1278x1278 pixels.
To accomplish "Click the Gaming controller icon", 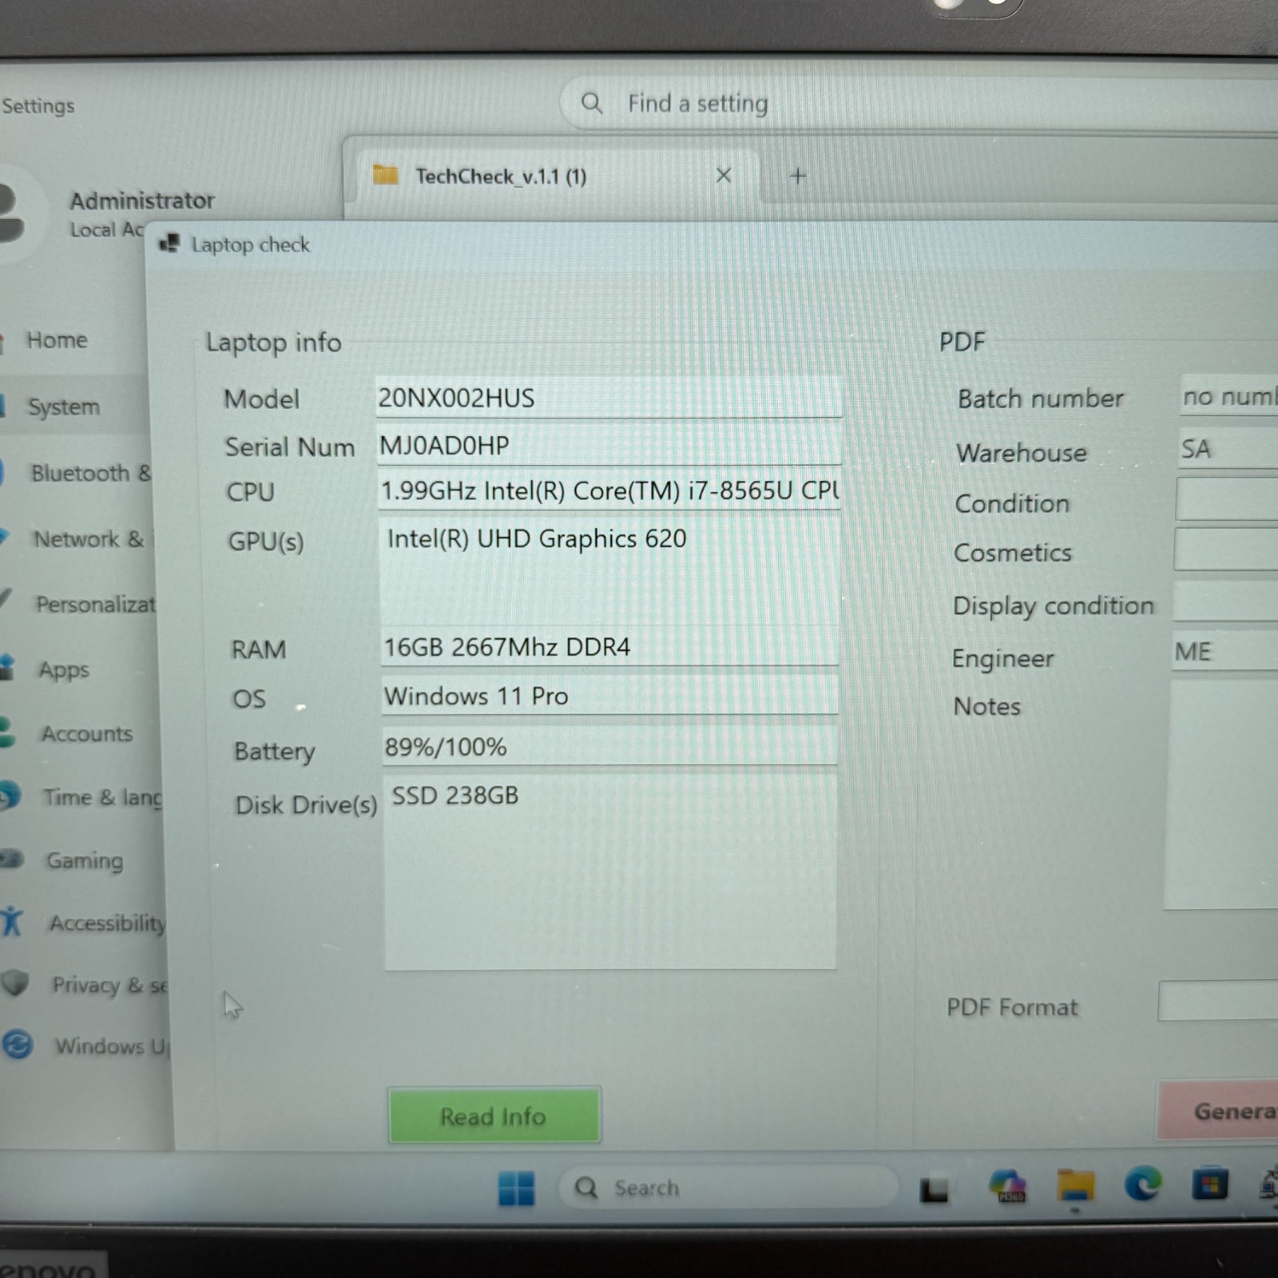I will (12, 859).
